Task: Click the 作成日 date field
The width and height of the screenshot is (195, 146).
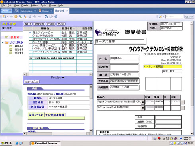Action: (169, 28)
